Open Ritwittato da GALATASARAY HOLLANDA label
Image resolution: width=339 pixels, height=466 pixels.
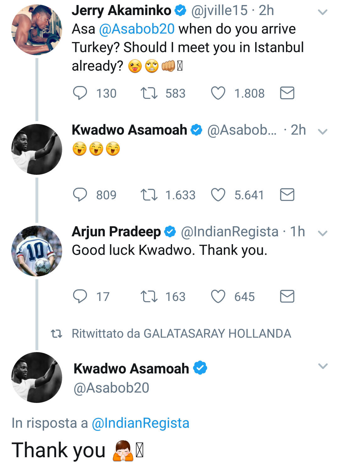[181, 334]
